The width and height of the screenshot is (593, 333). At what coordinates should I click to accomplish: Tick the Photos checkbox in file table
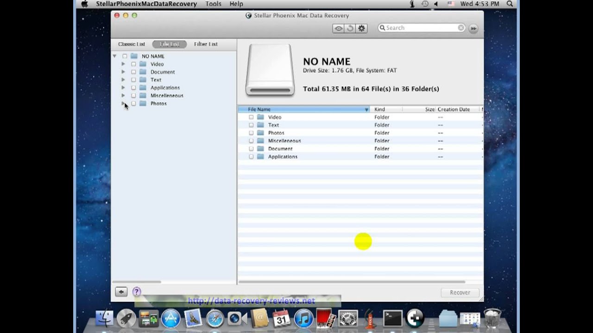pyautogui.click(x=251, y=133)
